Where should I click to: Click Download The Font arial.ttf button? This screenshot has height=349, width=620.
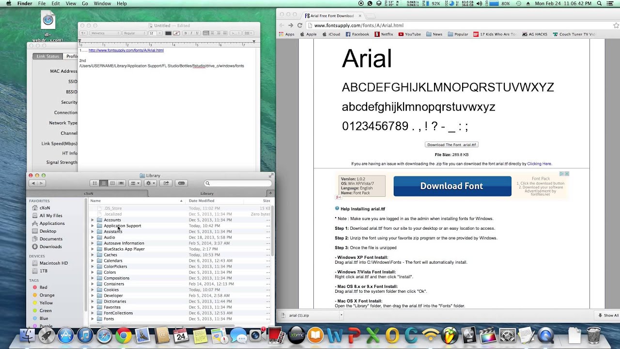(451, 144)
